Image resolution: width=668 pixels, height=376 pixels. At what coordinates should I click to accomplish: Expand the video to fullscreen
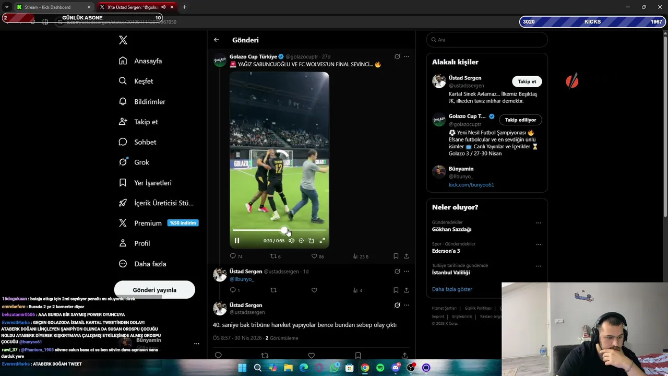click(322, 241)
